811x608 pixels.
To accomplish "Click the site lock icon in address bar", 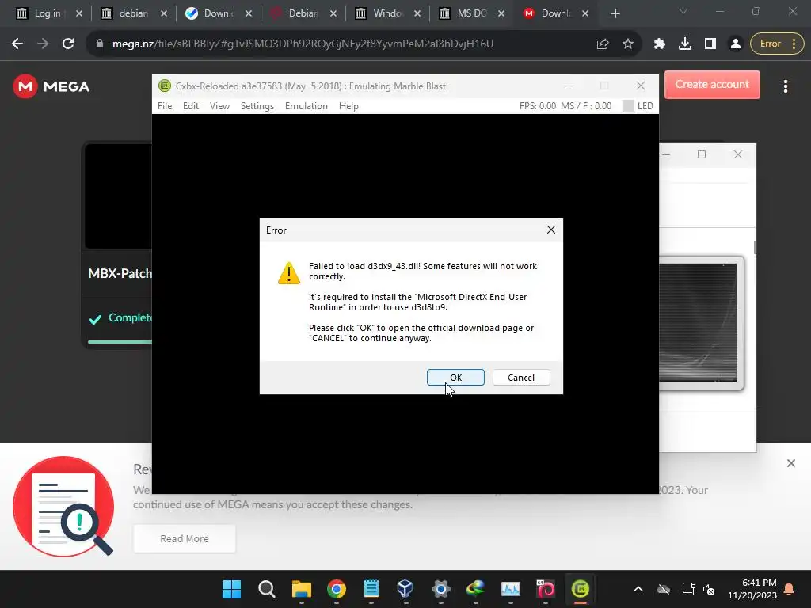I will (x=99, y=44).
